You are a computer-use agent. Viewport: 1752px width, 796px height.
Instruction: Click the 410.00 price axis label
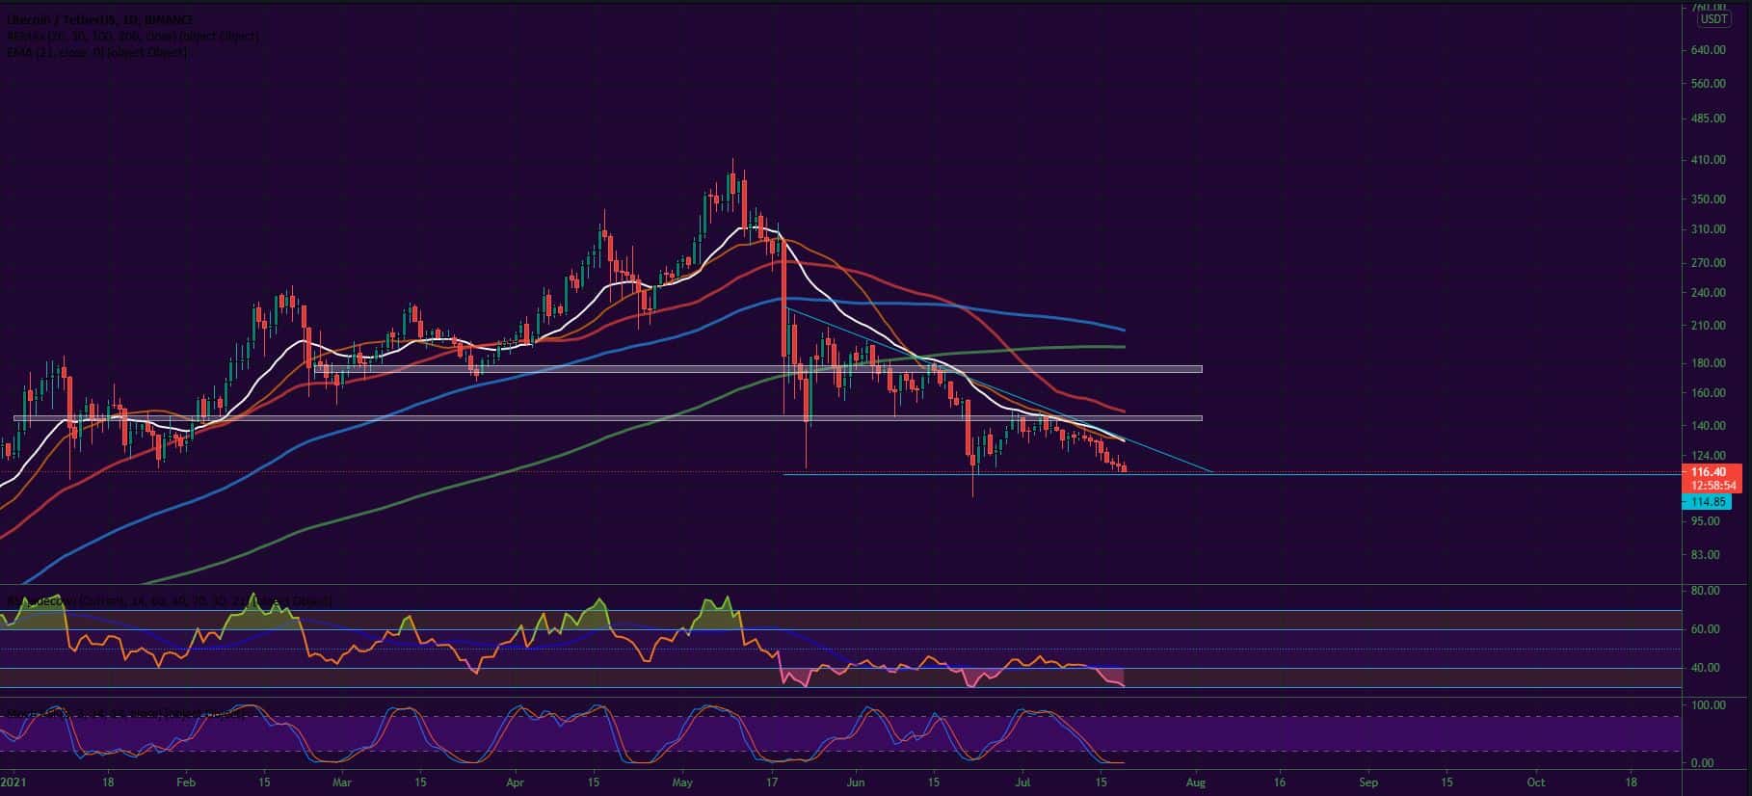pos(1707,160)
